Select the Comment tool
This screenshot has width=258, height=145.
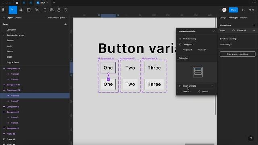point(65,10)
